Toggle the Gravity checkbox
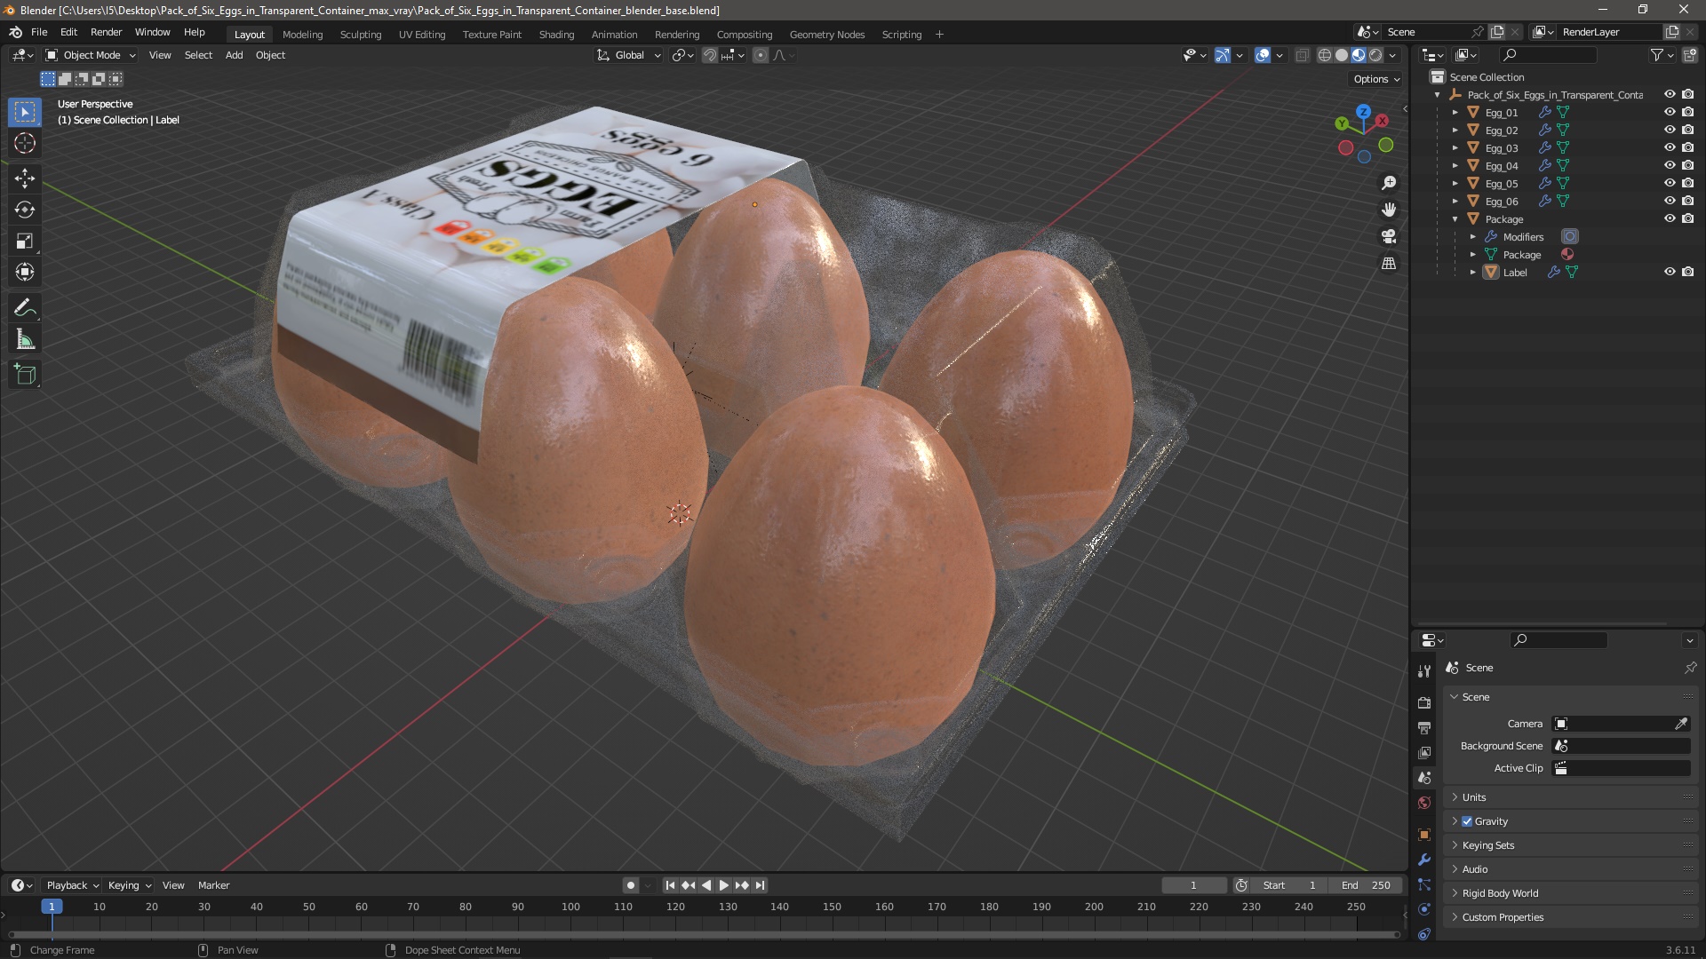This screenshot has height=959, width=1706. tap(1467, 821)
